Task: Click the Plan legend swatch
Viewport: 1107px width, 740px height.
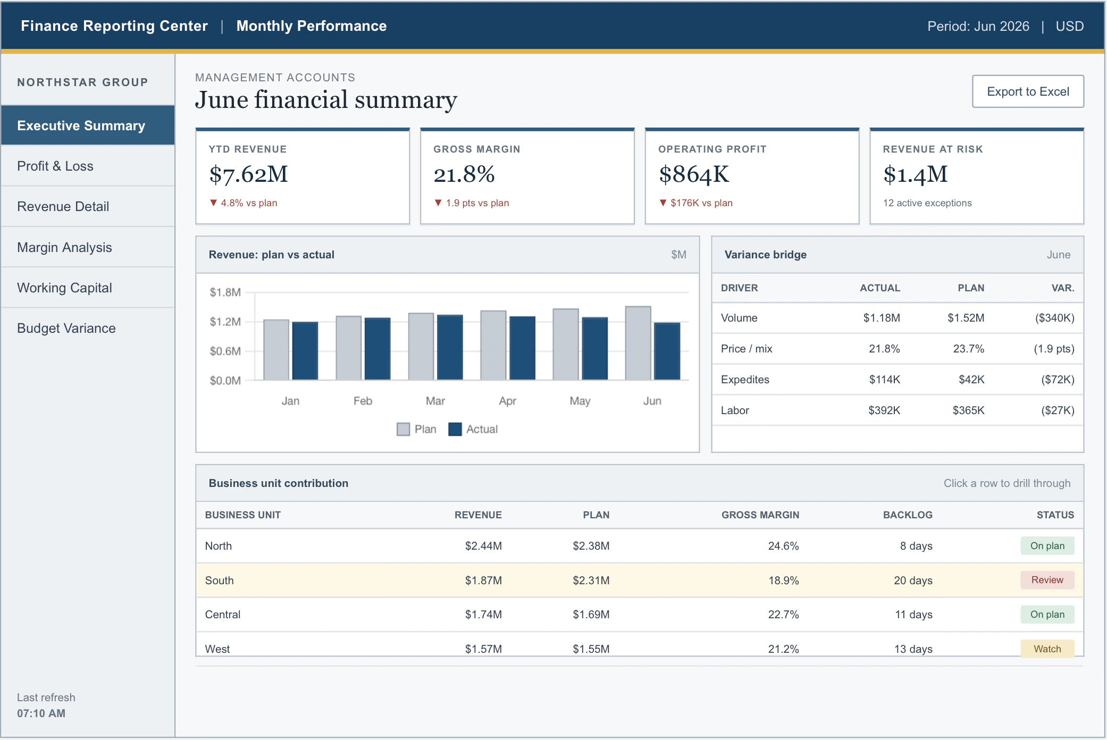Action: (404, 429)
